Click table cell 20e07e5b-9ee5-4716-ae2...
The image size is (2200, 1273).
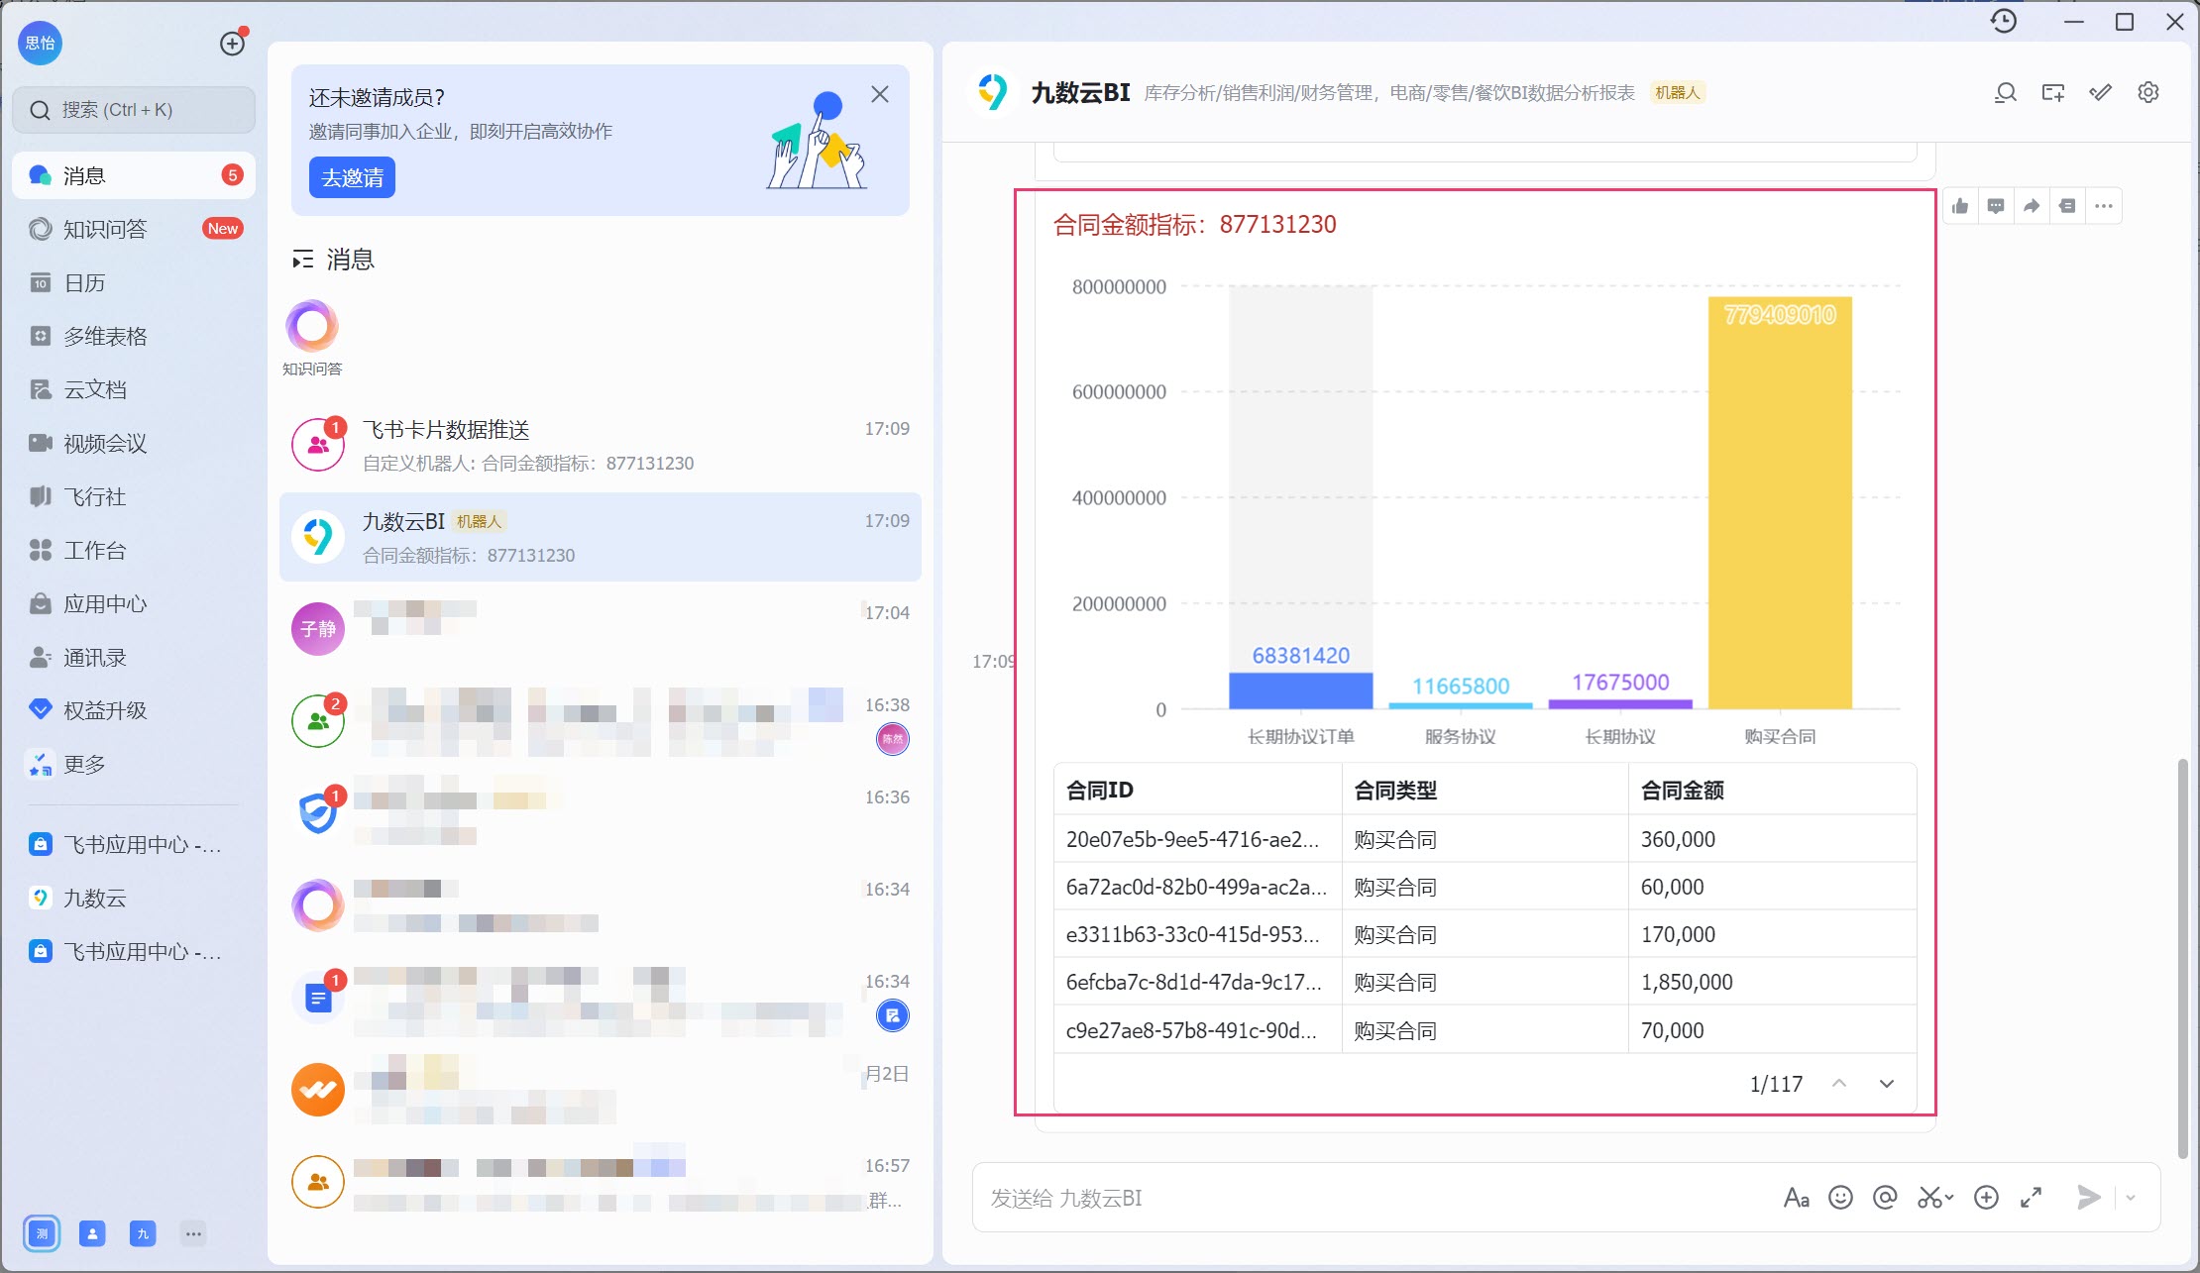click(x=1197, y=839)
